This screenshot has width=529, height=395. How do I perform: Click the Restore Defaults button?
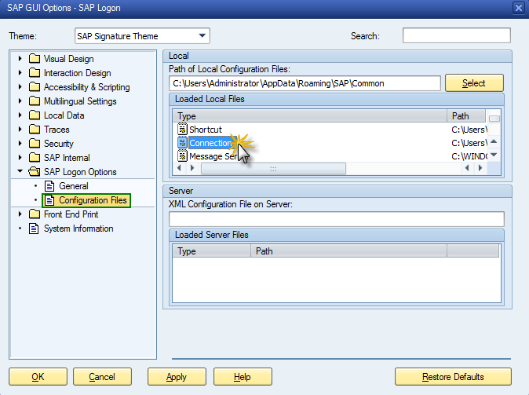(453, 377)
